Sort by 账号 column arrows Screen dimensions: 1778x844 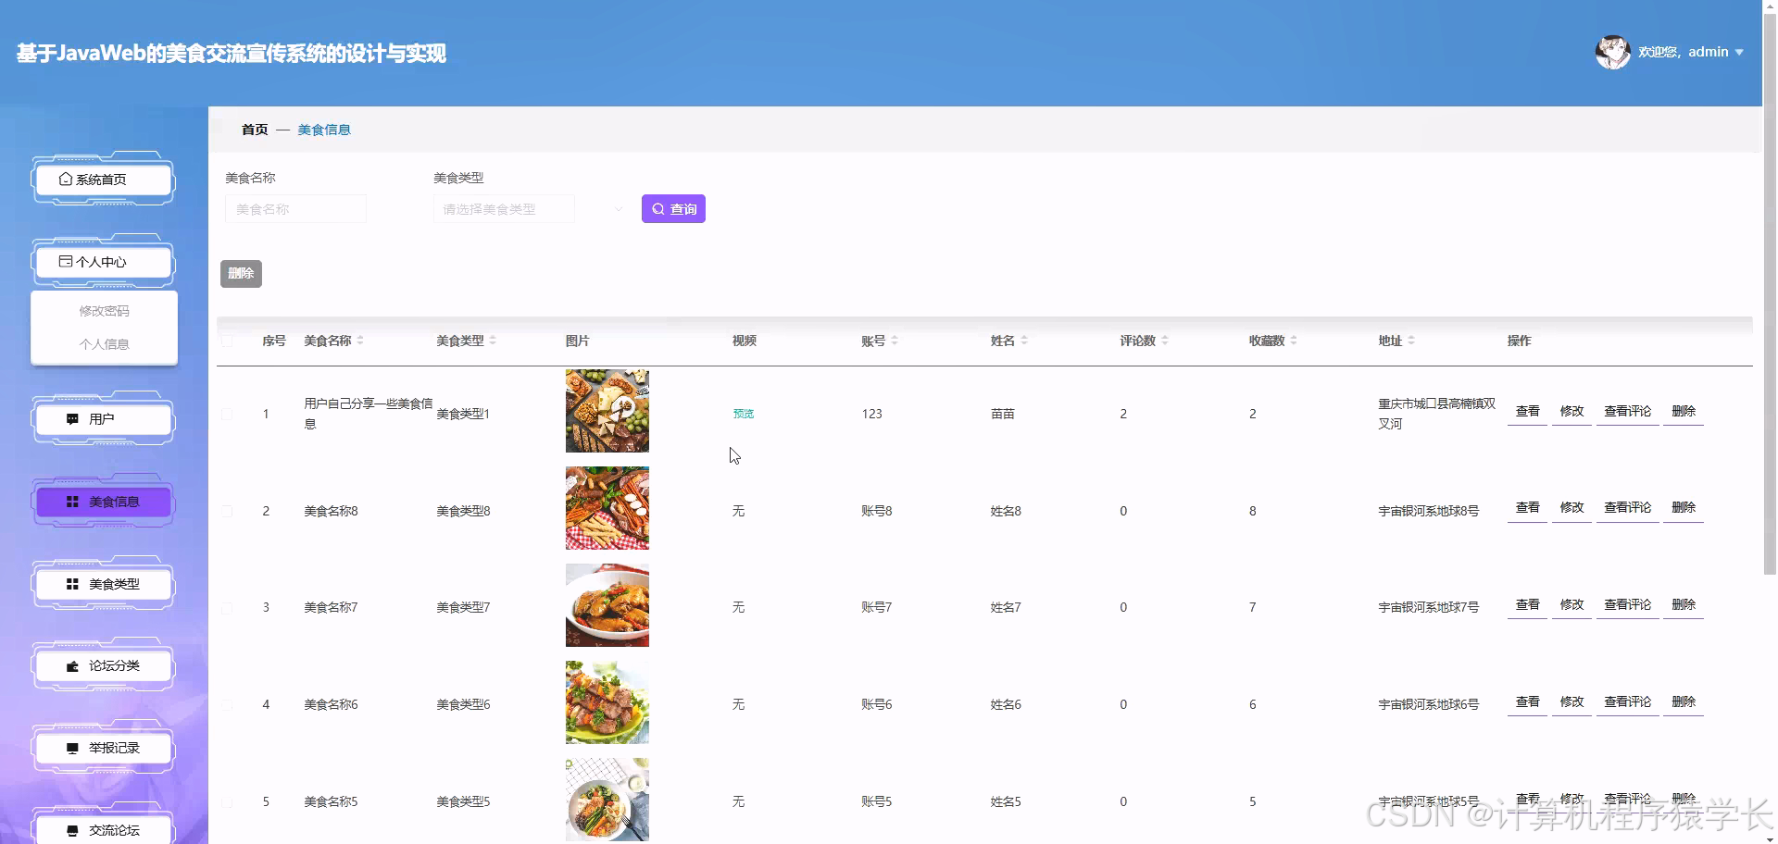click(x=895, y=341)
